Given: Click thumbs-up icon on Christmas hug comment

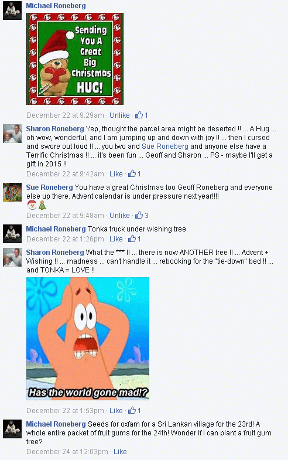Looking at the screenshot, I should point(139,115).
